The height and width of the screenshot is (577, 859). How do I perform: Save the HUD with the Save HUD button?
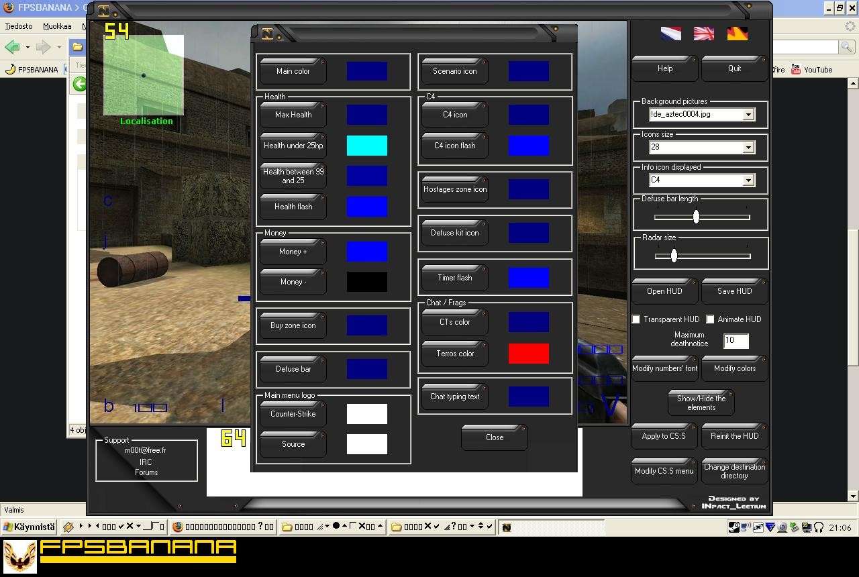[734, 291]
